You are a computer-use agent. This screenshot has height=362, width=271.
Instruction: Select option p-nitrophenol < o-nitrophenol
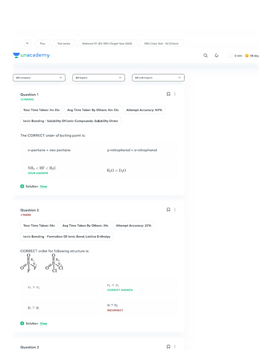point(138,150)
